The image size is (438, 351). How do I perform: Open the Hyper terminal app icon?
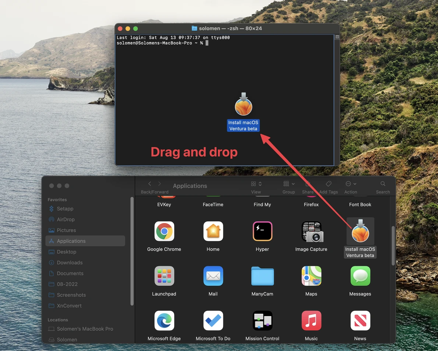(x=262, y=231)
